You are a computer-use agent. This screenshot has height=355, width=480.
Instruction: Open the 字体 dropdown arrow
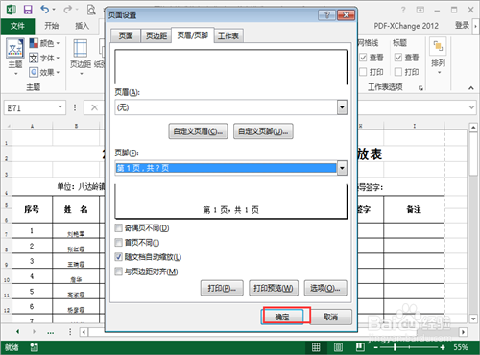58,58
